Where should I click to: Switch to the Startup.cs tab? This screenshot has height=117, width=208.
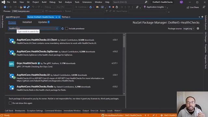pos(66,17)
